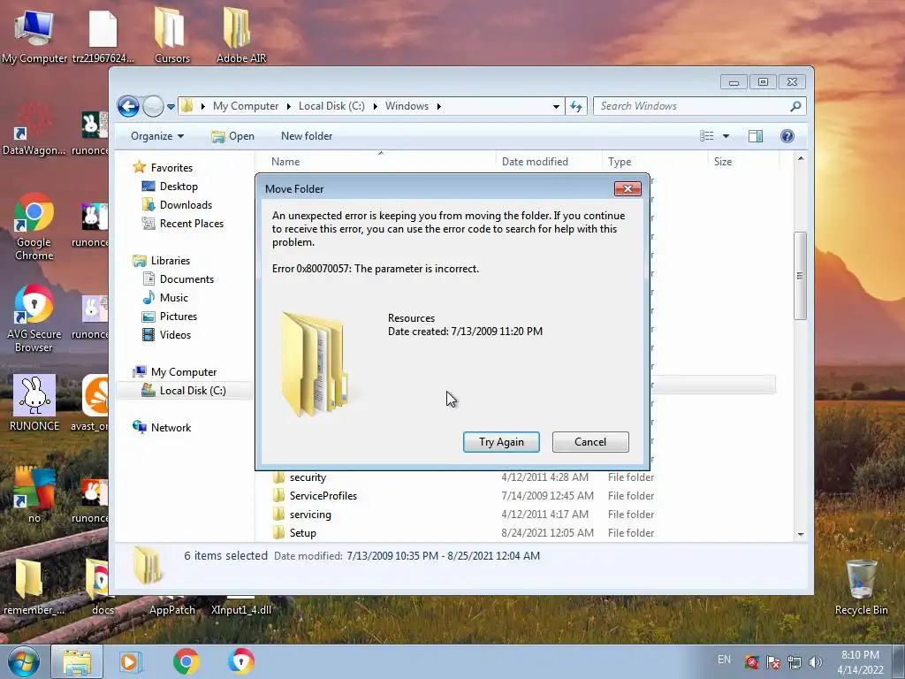The height and width of the screenshot is (679, 905).
Task: Open Music library in sidebar
Action: coord(165,298)
